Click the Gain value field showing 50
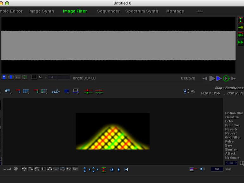This screenshot has height=183, width=244. [217, 169]
